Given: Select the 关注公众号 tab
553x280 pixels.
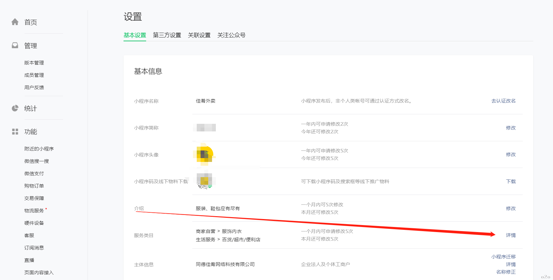Looking at the screenshot, I should (x=231, y=35).
